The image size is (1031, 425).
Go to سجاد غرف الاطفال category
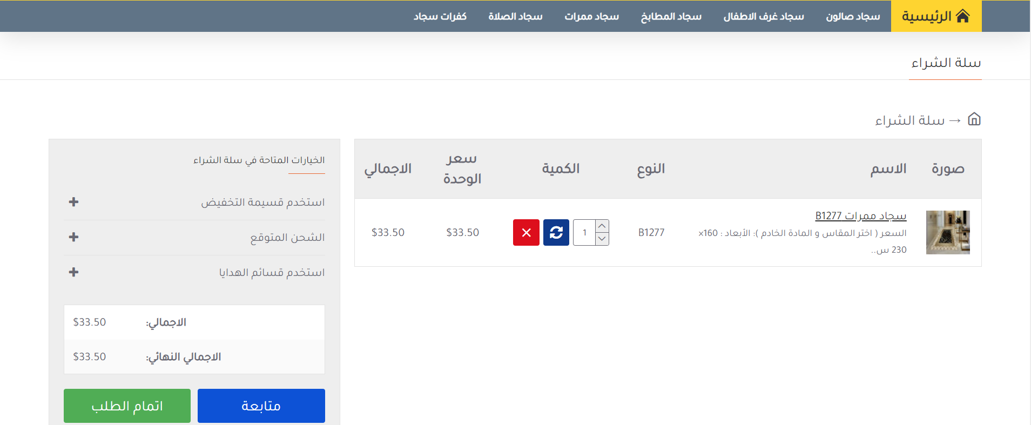click(x=764, y=17)
